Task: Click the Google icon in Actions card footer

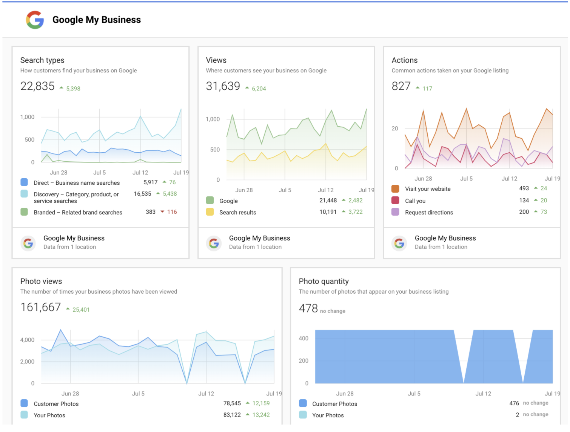Action: point(399,243)
